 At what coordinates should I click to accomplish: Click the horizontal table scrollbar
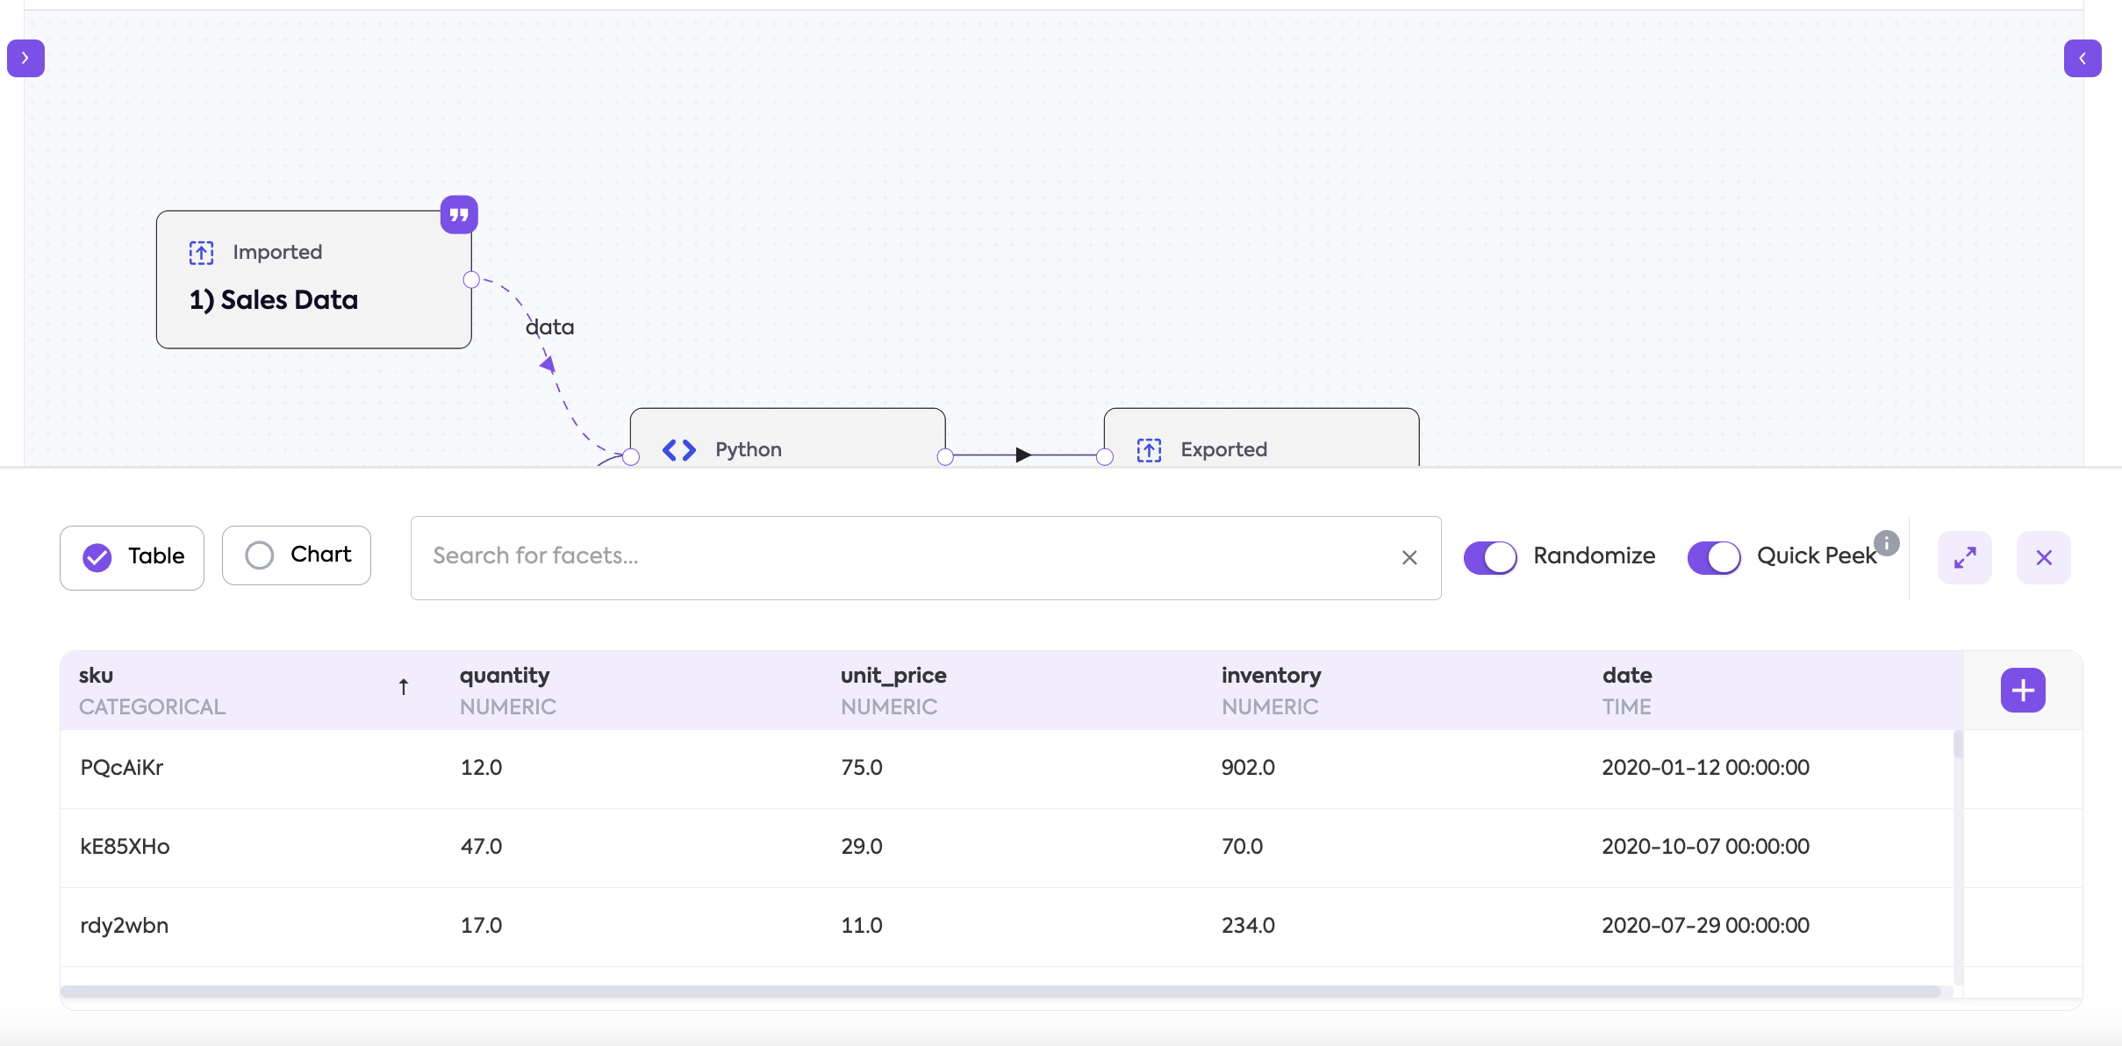(x=1000, y=992)
